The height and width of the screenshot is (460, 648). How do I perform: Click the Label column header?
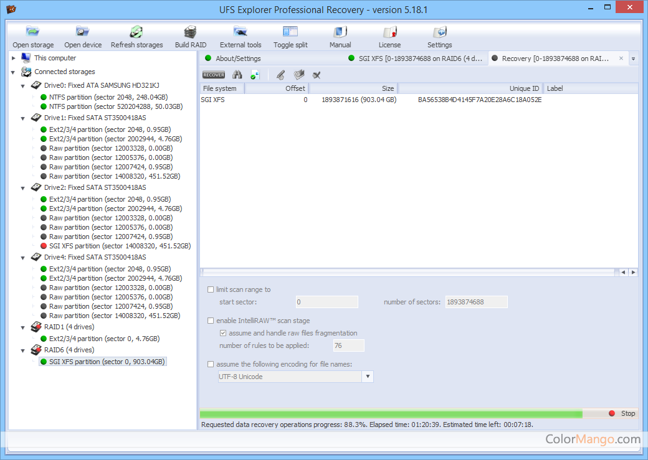click(591, 88)
